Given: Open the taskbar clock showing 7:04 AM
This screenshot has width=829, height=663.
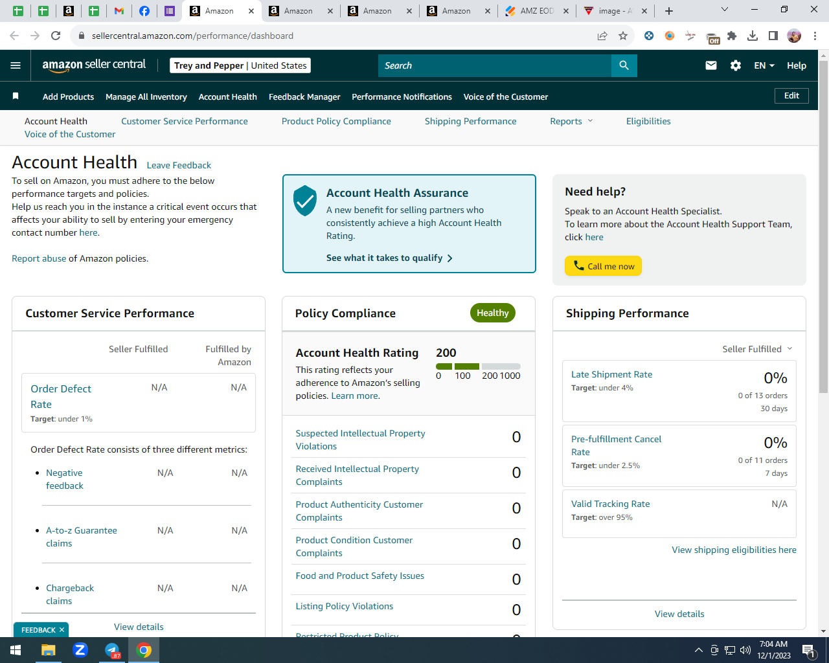Looking at the screenshot, I should click(773, 650).
